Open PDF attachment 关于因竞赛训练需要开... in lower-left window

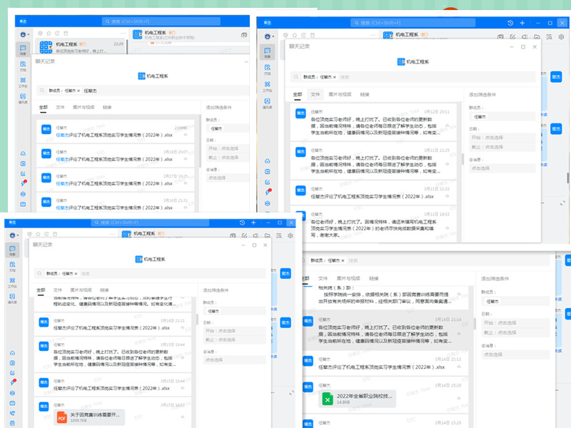coord(90,417)
